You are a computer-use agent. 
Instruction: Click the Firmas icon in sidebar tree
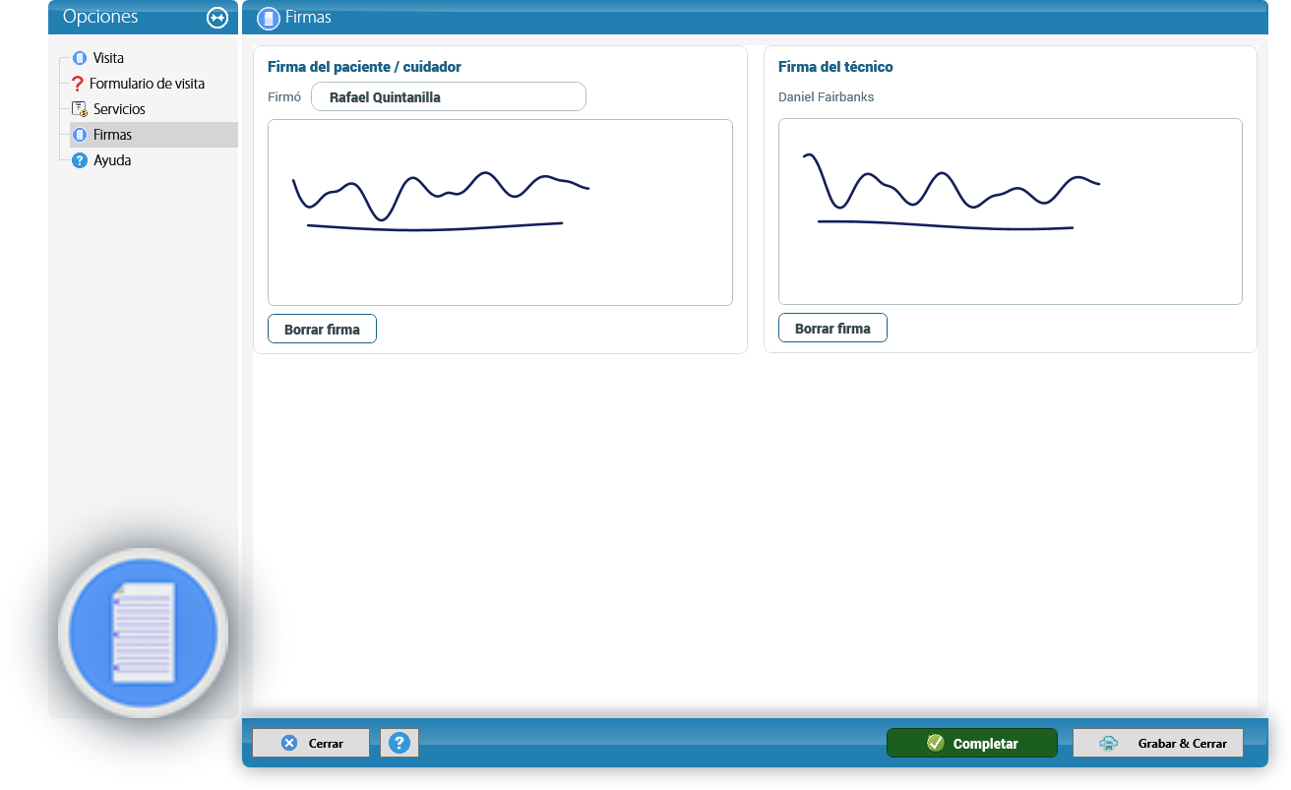coord(80,135)
